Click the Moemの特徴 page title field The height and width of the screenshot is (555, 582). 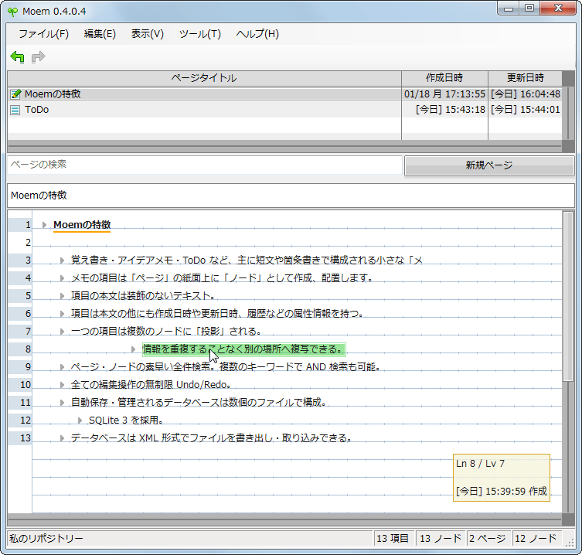pyautogui.click(x=291, y=196)
